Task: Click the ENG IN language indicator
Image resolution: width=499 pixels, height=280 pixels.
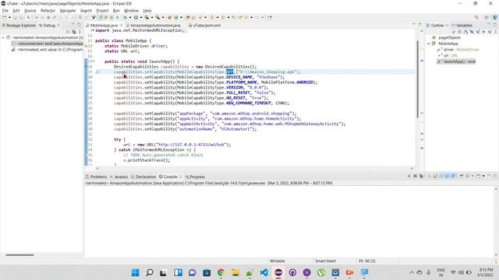Action: [441, 272]
